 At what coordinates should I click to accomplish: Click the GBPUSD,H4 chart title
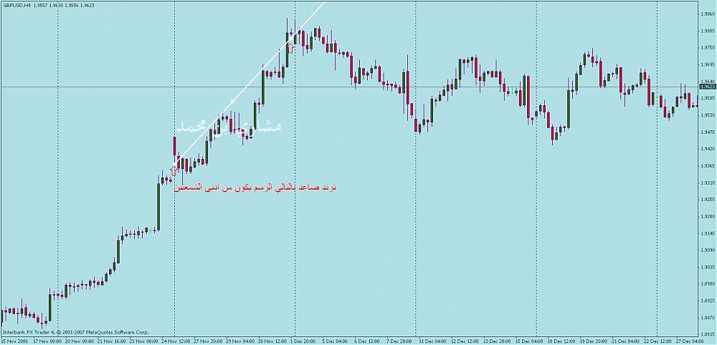tap(16, 5)
